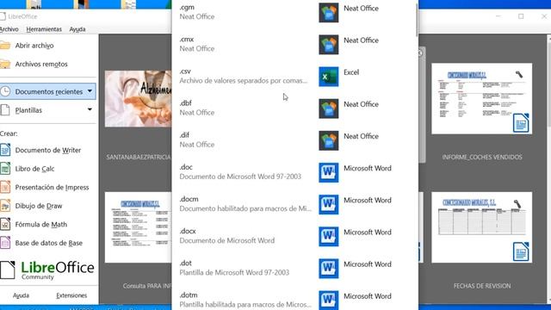Click the Microsoft Word icon for .dotm
The image size is (551, 310).
click(x=329, y=300)
